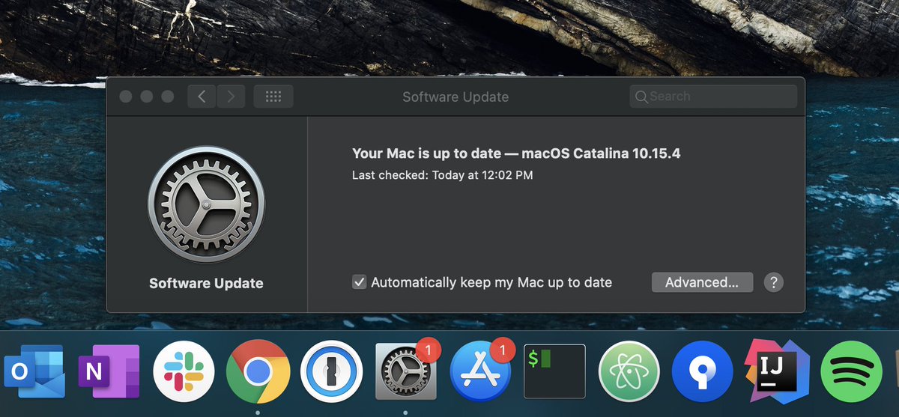The height and width of the screenshot is (417, 899).
Task: Click the 'Your Mac is up to date' heading
Action: [516, 153]
